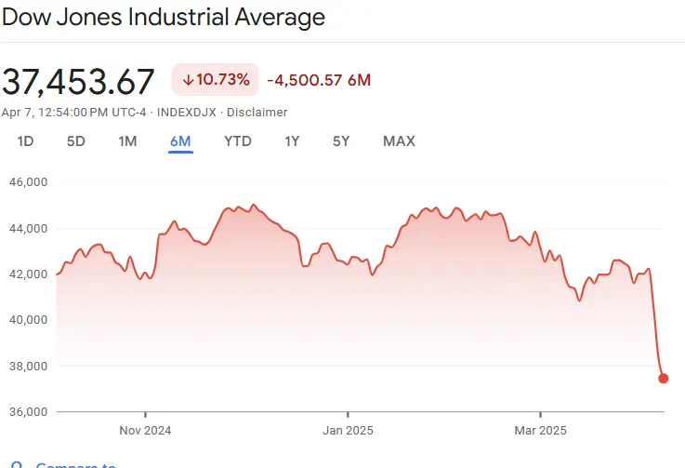
Task: Click the -4,500.57 6M change text
Action: (319, 80)
